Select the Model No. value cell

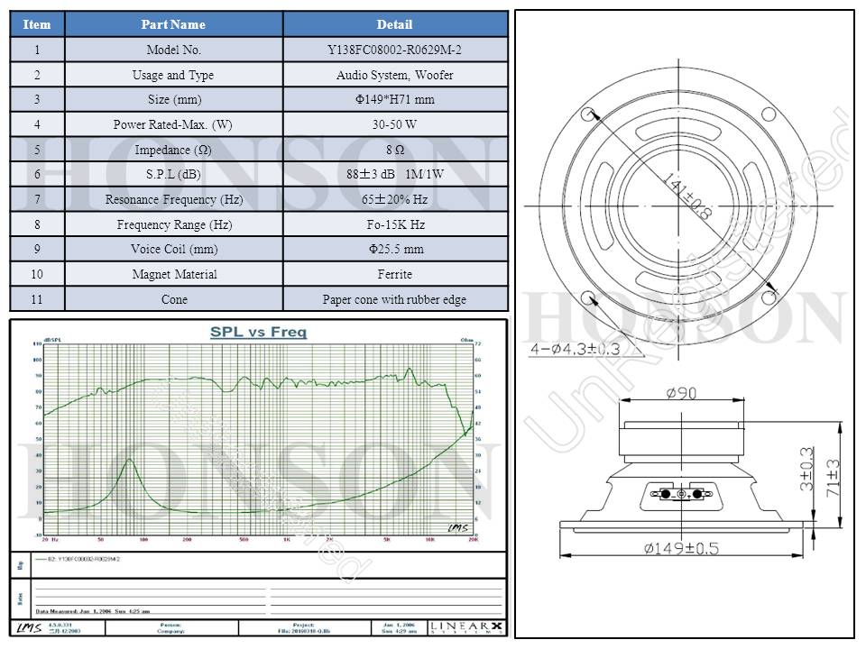click(395, 50)
